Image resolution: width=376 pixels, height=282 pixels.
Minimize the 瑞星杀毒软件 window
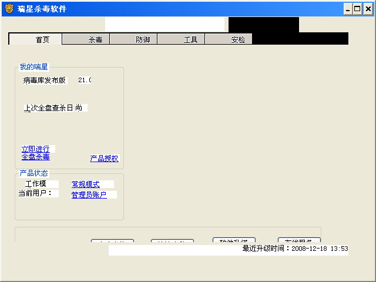click(x=348, y=9)
